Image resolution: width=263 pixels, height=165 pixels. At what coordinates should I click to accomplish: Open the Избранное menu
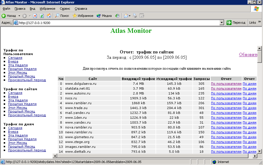tap(47, 9)
